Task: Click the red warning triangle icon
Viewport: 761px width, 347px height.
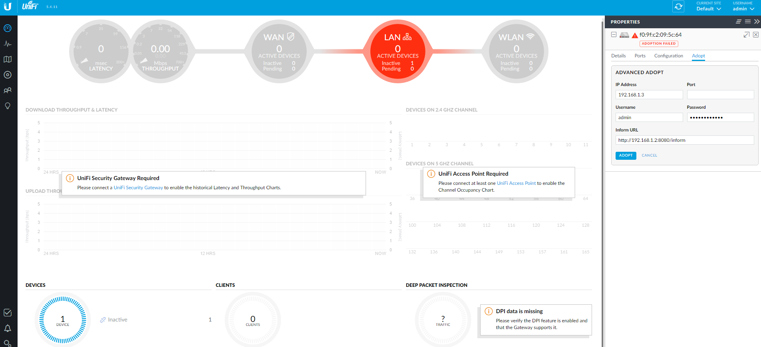Action: (635, 35)
